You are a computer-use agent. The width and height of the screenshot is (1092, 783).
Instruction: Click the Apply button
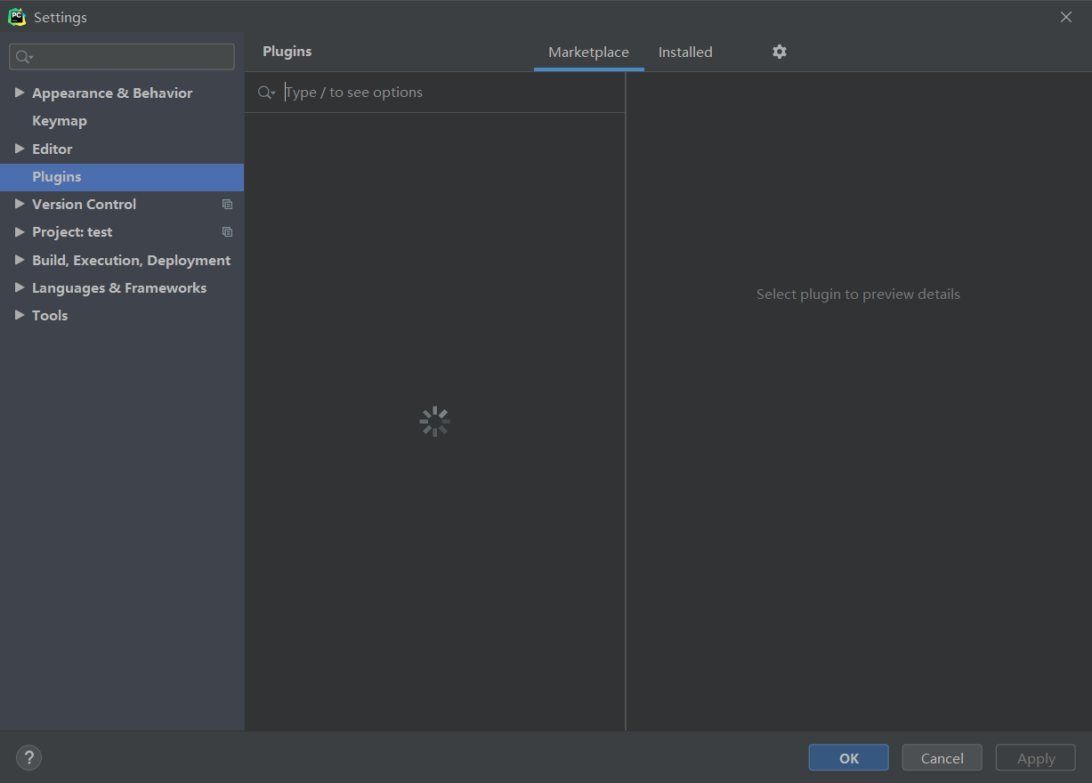(x=1036, y=758)
